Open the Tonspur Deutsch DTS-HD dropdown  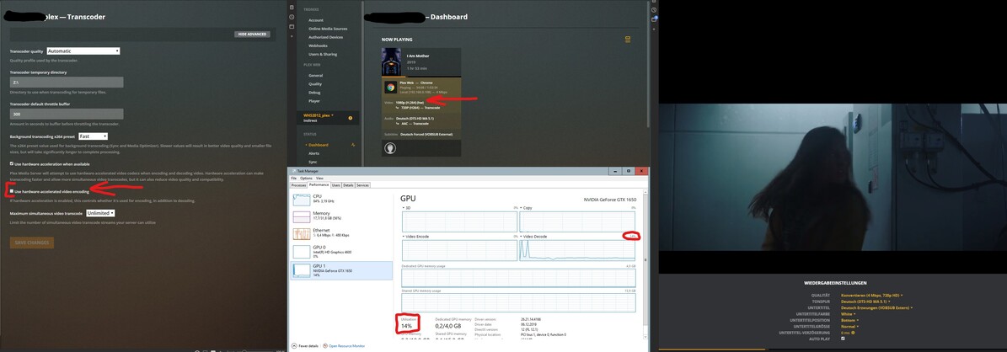[865, 302]
